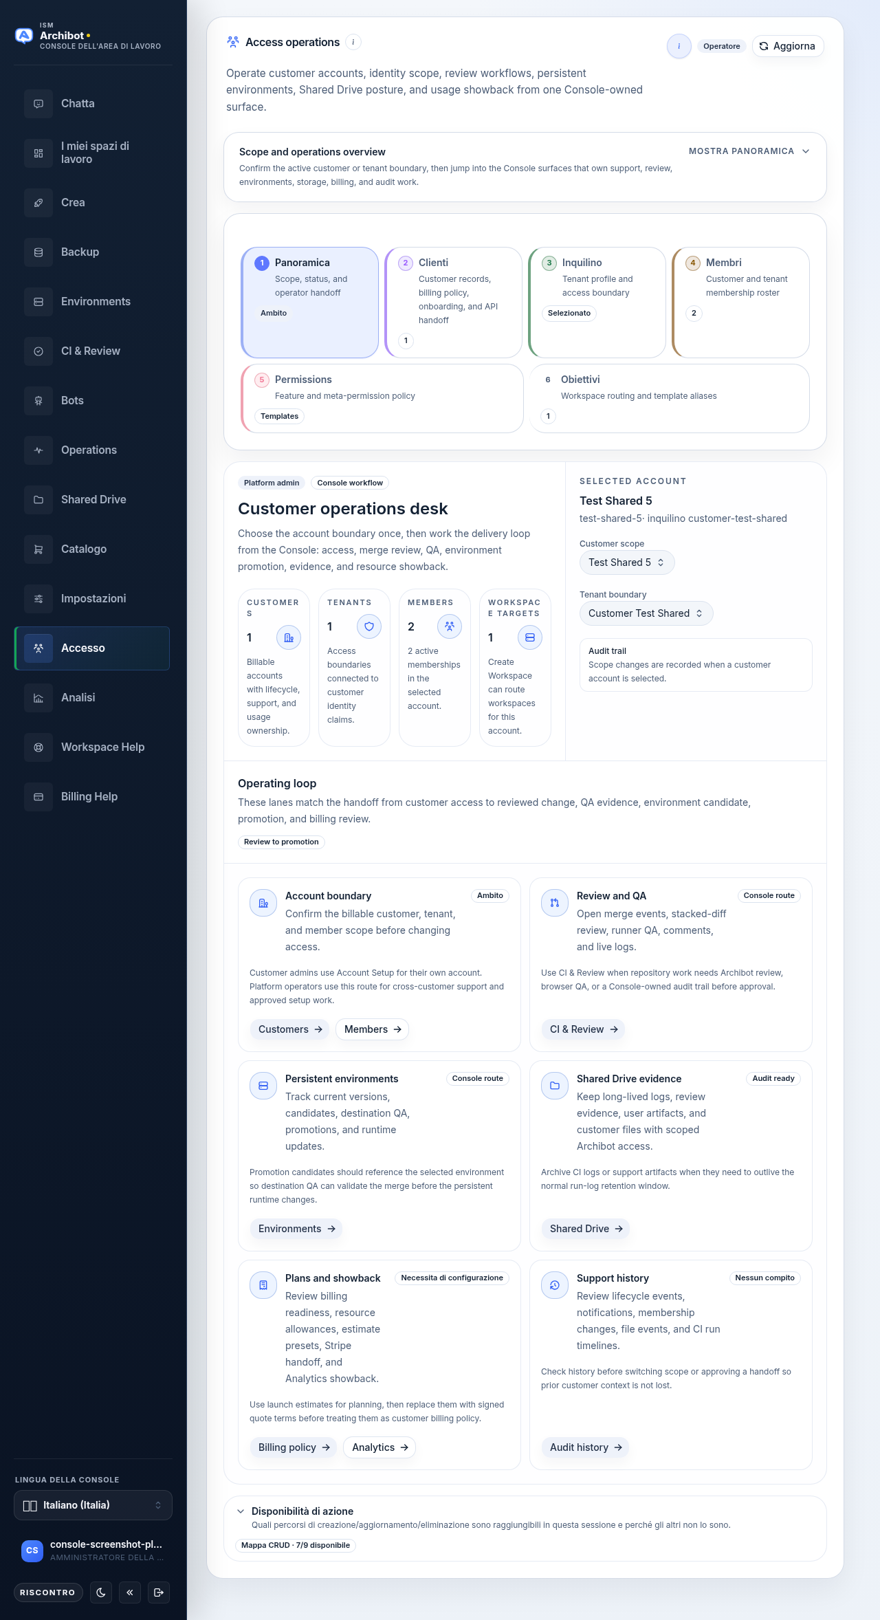The height and width of the screenshot is (1620, 880).
Task: Collapse sidebar with double chevron icon
Action: click(x=130, y=1592)
